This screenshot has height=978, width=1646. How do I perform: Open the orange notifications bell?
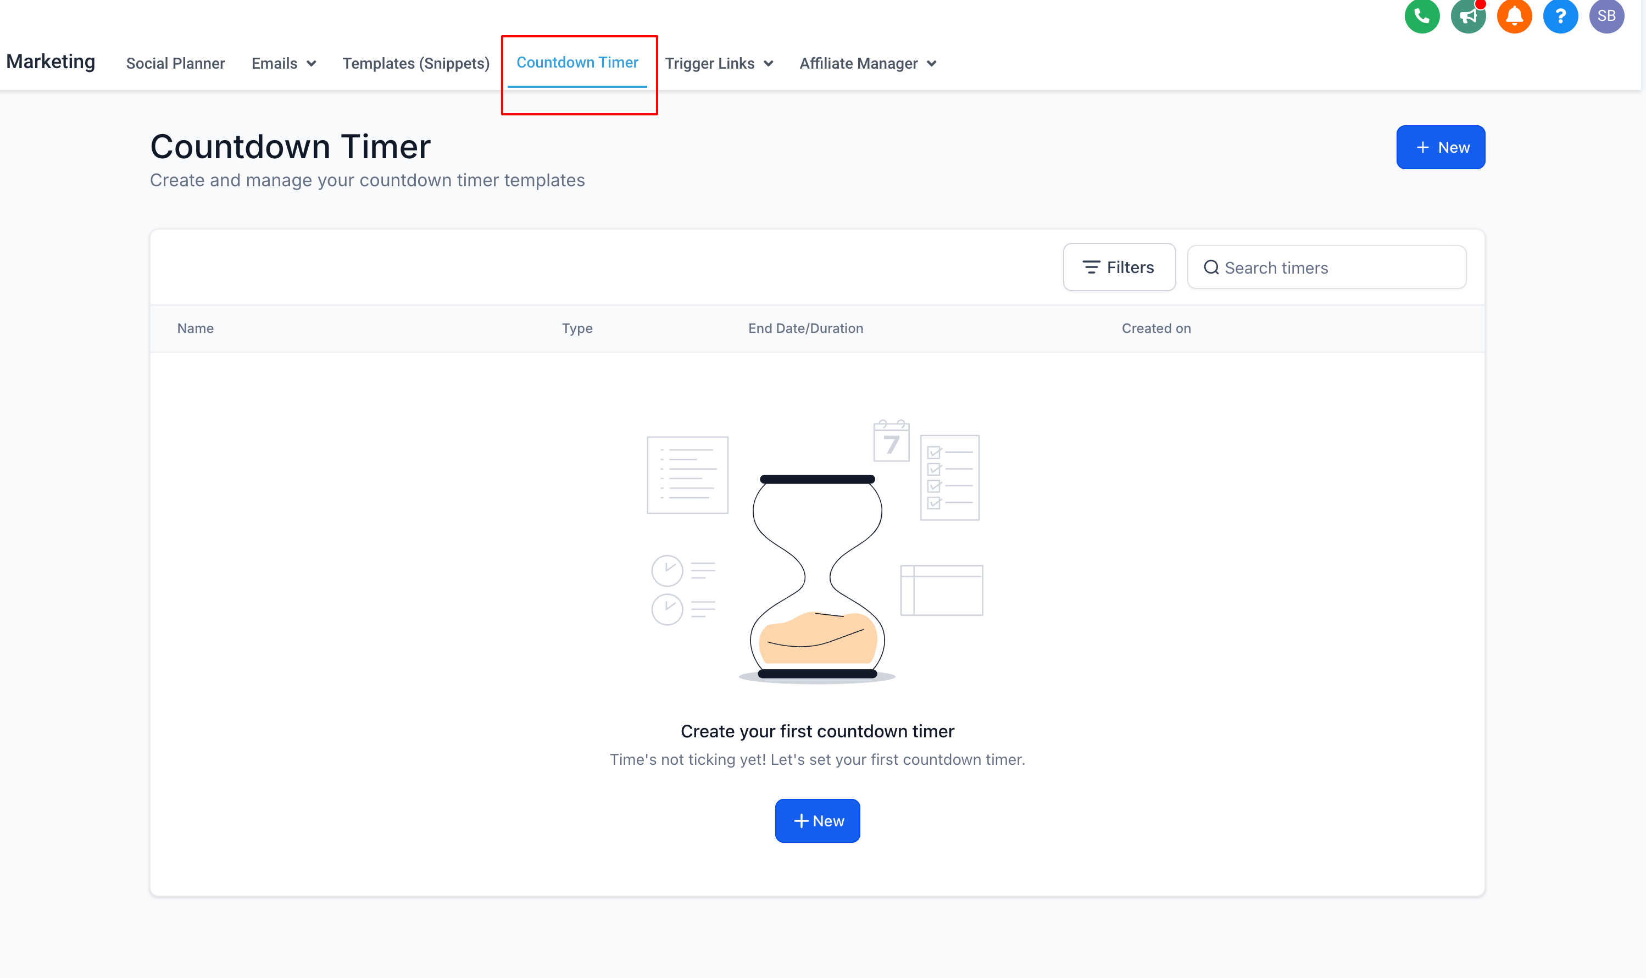click(1514, 16)
